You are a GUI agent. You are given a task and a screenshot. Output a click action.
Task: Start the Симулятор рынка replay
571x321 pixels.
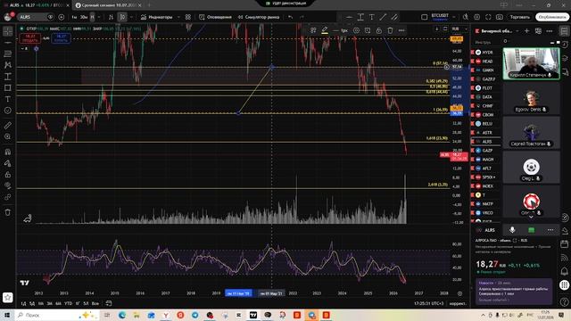click(x=259, y=17)
